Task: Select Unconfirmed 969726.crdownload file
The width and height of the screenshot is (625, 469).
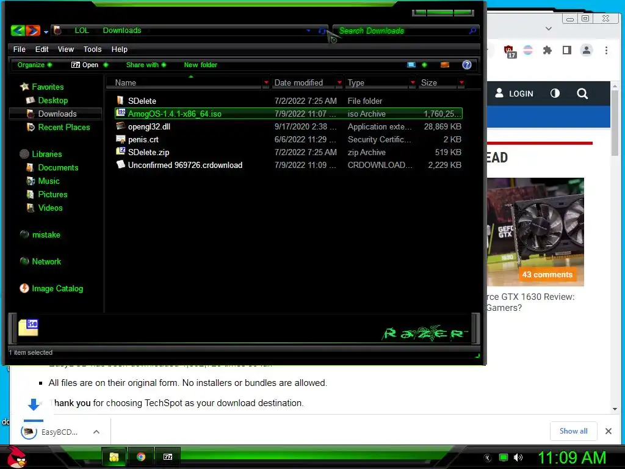Action: point(185,165)
